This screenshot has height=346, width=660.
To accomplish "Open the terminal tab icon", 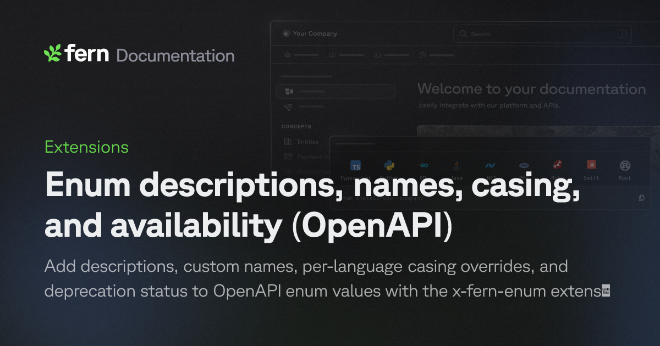I will tap(377, 55).
